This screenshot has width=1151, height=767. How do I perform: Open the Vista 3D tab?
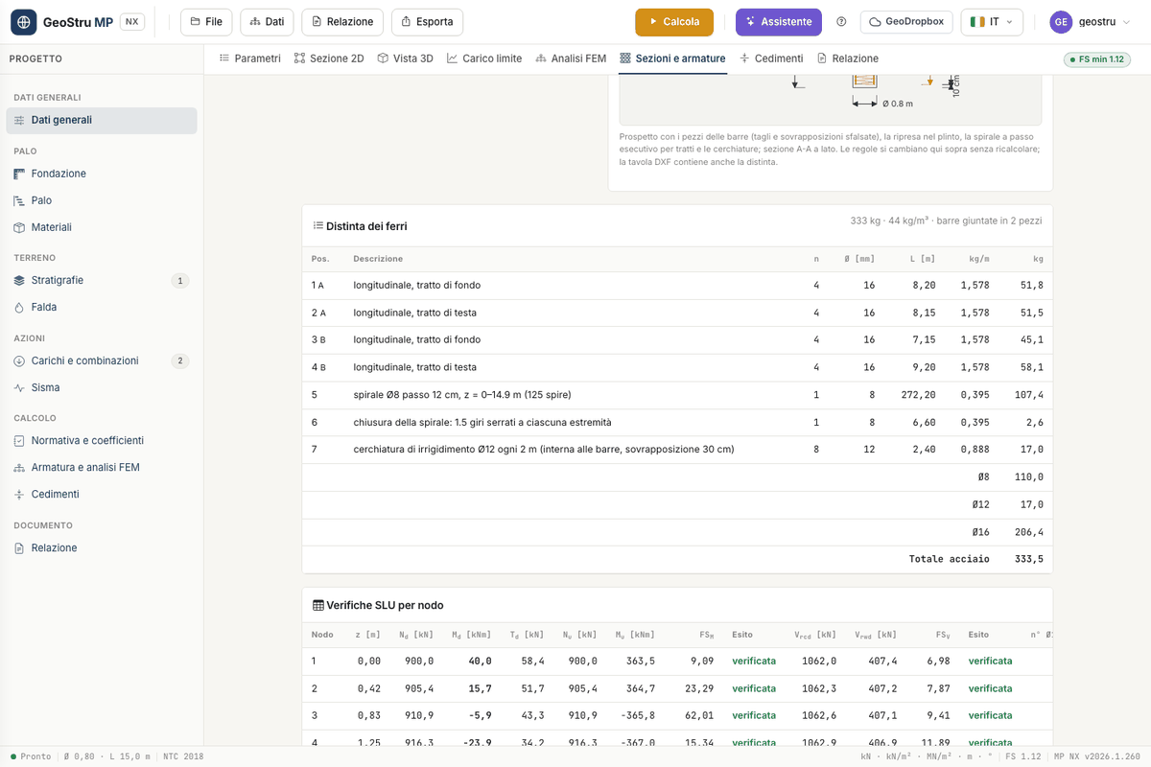tap(405, 58)
